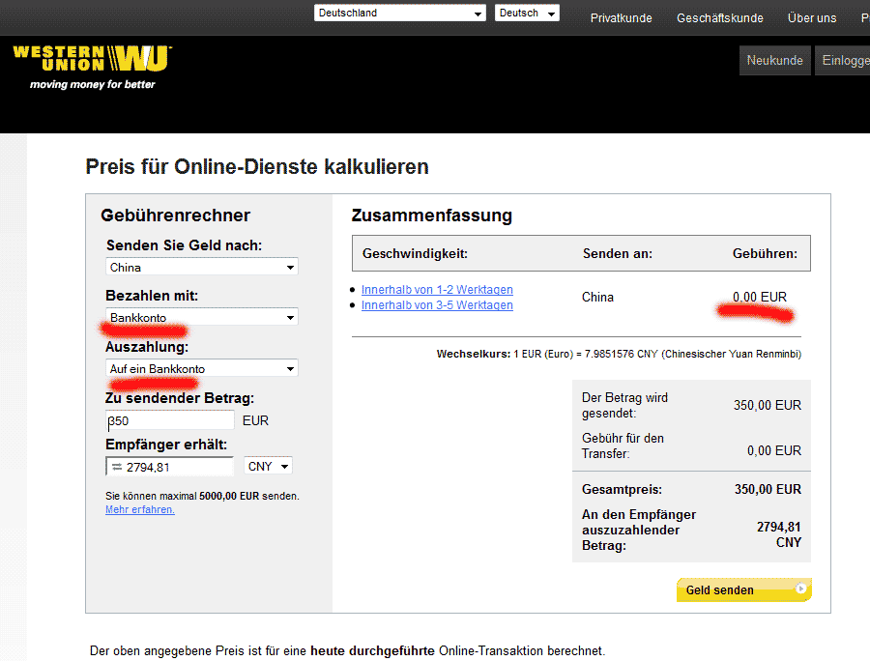Open the Privatkunde menu item
Image resolution: width=870 pixels, height=661 pixels.
coord(621,18)
